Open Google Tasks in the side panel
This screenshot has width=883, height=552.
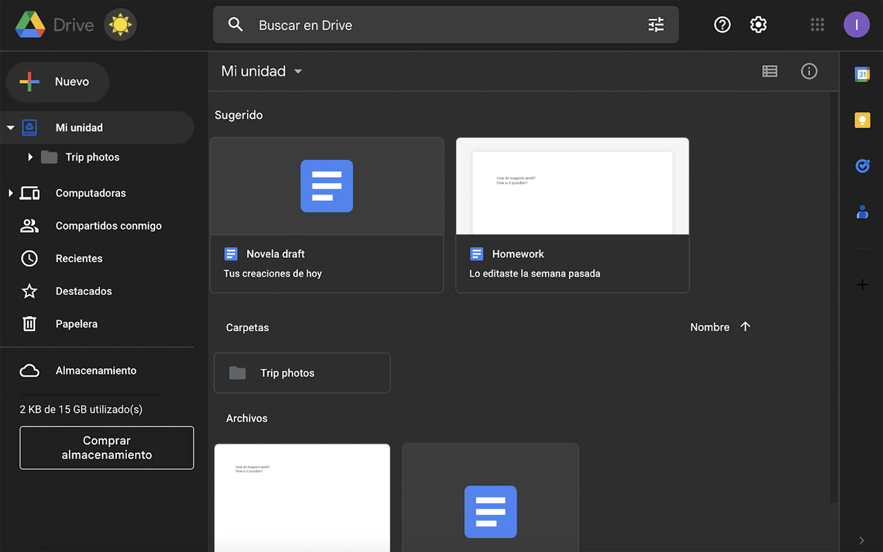coord(862,166)
